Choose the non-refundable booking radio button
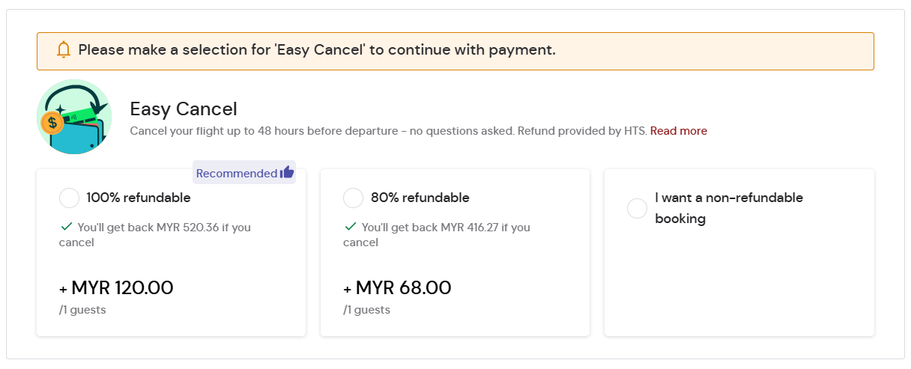 (637, 209)
